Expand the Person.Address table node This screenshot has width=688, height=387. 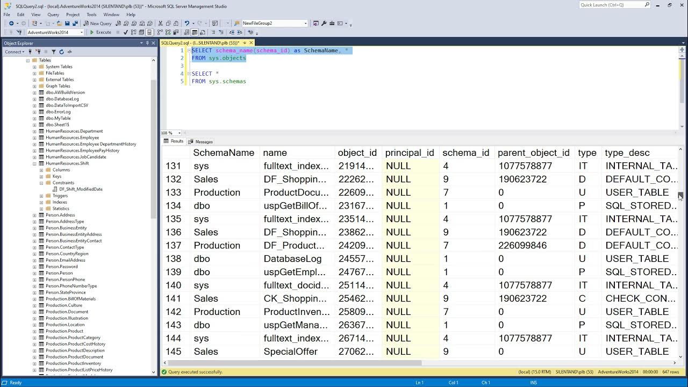pos(34,215)
